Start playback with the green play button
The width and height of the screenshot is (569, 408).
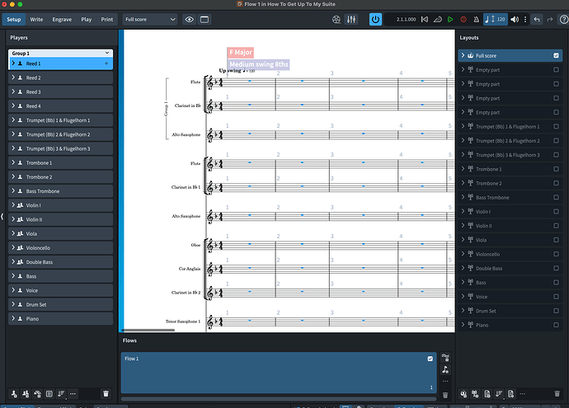tap(450, 20)
